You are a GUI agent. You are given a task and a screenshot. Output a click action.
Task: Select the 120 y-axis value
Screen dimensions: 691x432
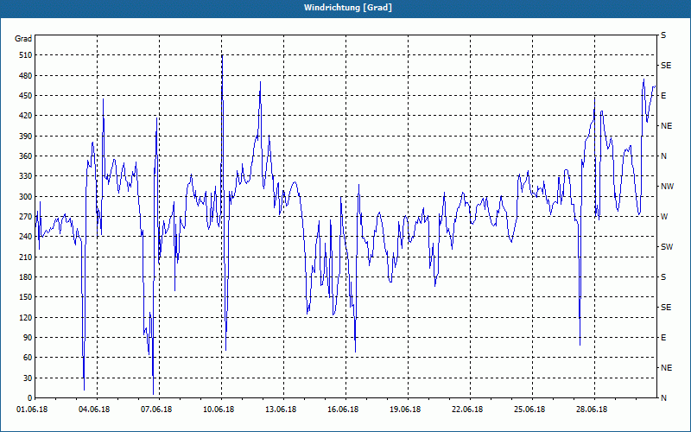[26, 317]
